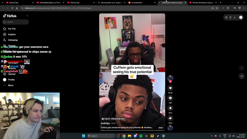
Task: Open the volume tray icon
Action: click(233, 136)
